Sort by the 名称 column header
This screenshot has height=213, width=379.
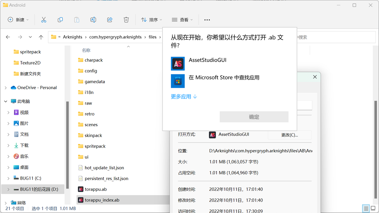86,50
